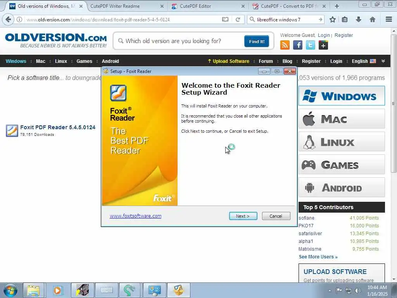The height and width of the screenshot is (298, 397).
Task: Open the Blog navigation link
Action: pos(287,61)
